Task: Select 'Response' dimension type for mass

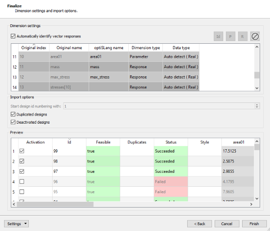Action: pyautogui.click(x=146, y=67)
